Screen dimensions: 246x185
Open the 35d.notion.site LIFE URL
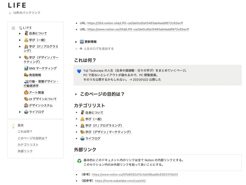click(135, 23)
